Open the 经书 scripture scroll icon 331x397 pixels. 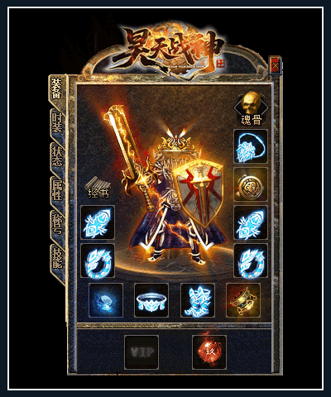[98, 188]
